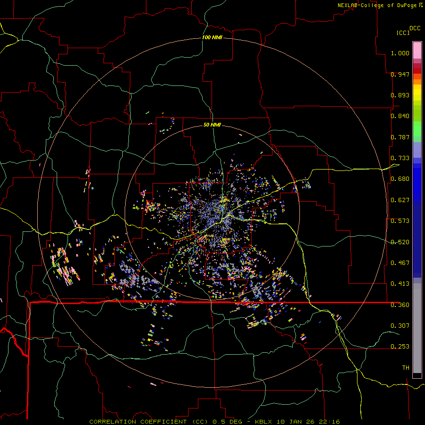Click the 0.947 color scale value
Image resolution: width=425 pixels, height=425 pixels.
(400, 74)
